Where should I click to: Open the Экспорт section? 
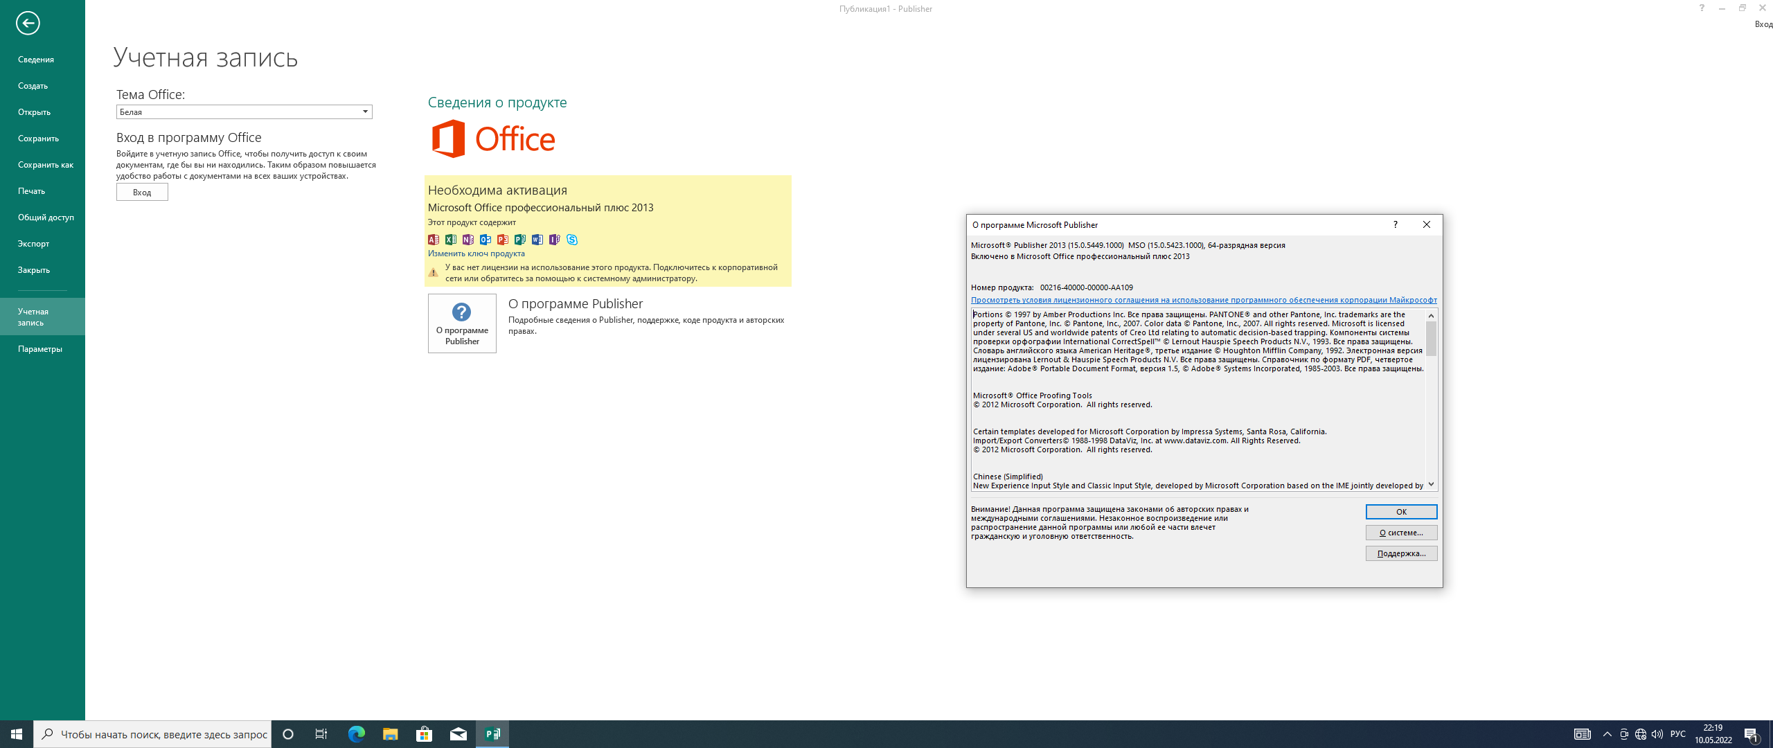pos(42,244)
